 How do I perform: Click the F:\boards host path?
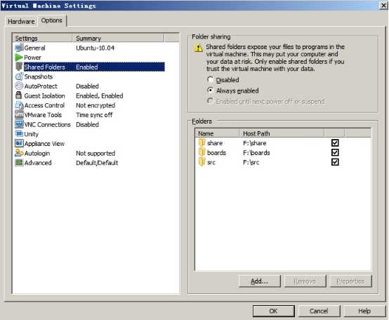coord(256,153)
